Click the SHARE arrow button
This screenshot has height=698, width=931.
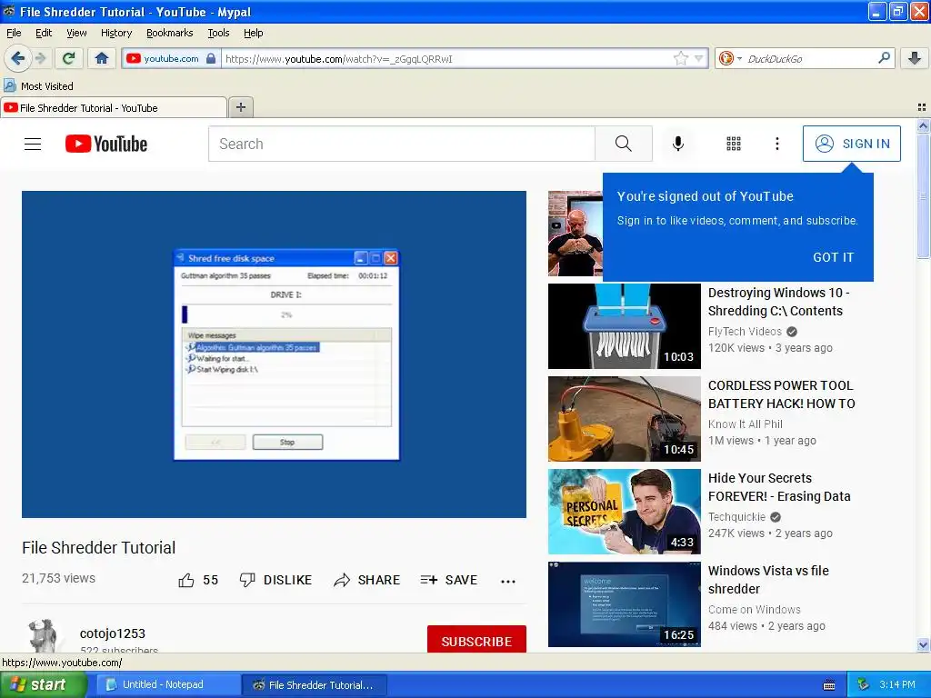click(x=367, y=580)
